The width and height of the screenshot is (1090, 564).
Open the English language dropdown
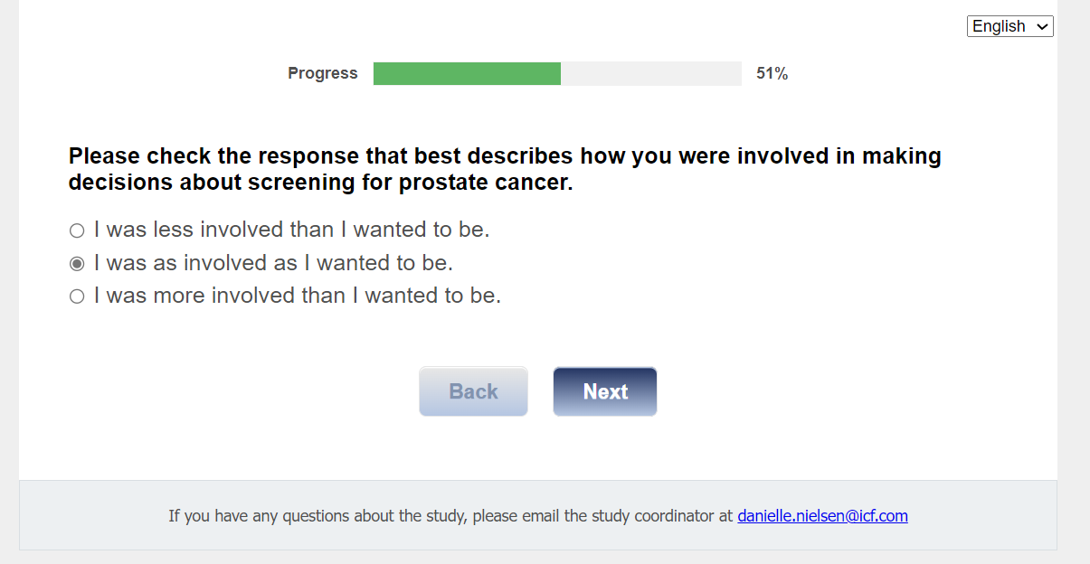pos(1009,26)
